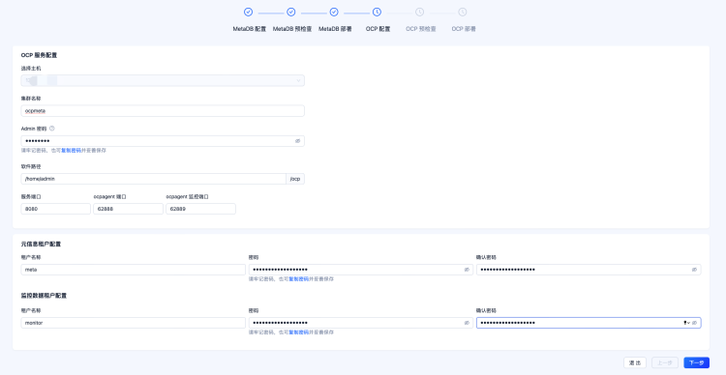Click the MetaDB 配置 step checkmark icon
726x375 pixels.
[248, 12]
